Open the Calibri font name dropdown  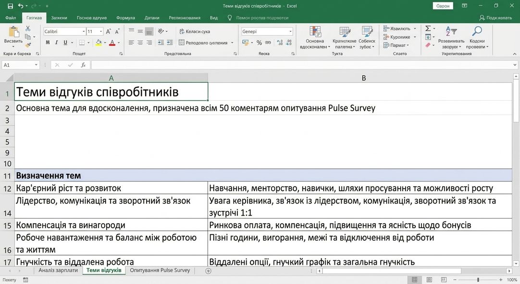point(84,32)
